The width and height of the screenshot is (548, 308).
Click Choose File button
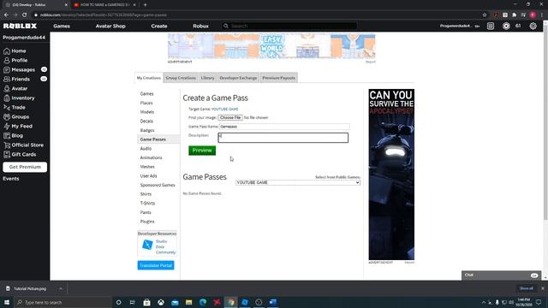230,118
